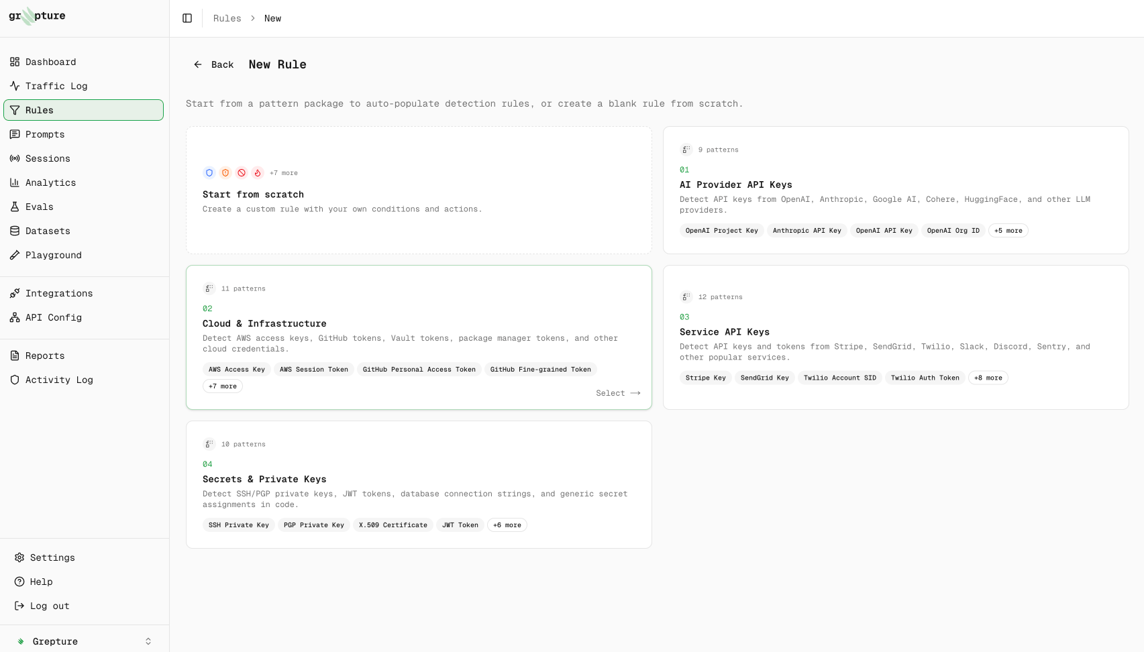The image size is (1144, 652).
Task: Click the Datasets database icon
Action: coord(15,231)
